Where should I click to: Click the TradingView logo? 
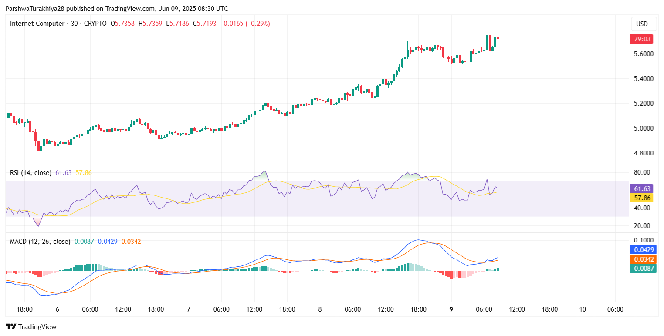click(31, 326)
